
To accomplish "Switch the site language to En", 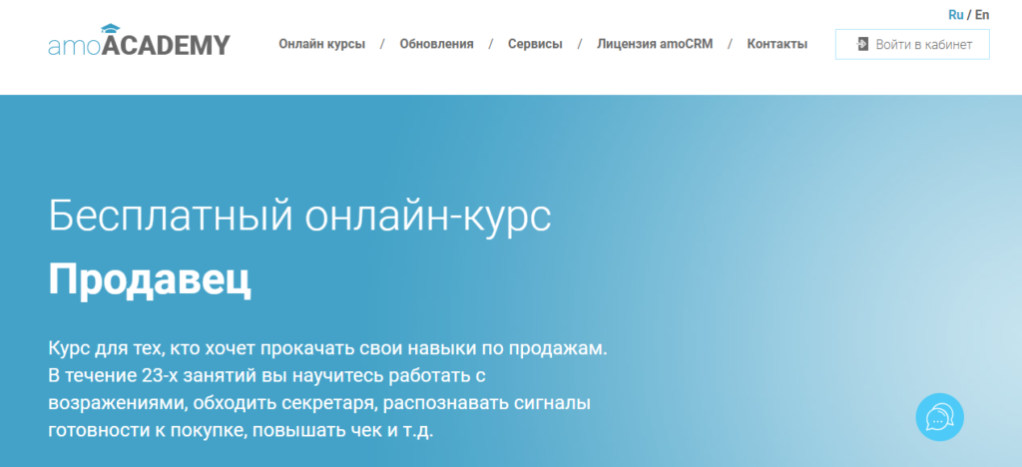I will 982,15.
